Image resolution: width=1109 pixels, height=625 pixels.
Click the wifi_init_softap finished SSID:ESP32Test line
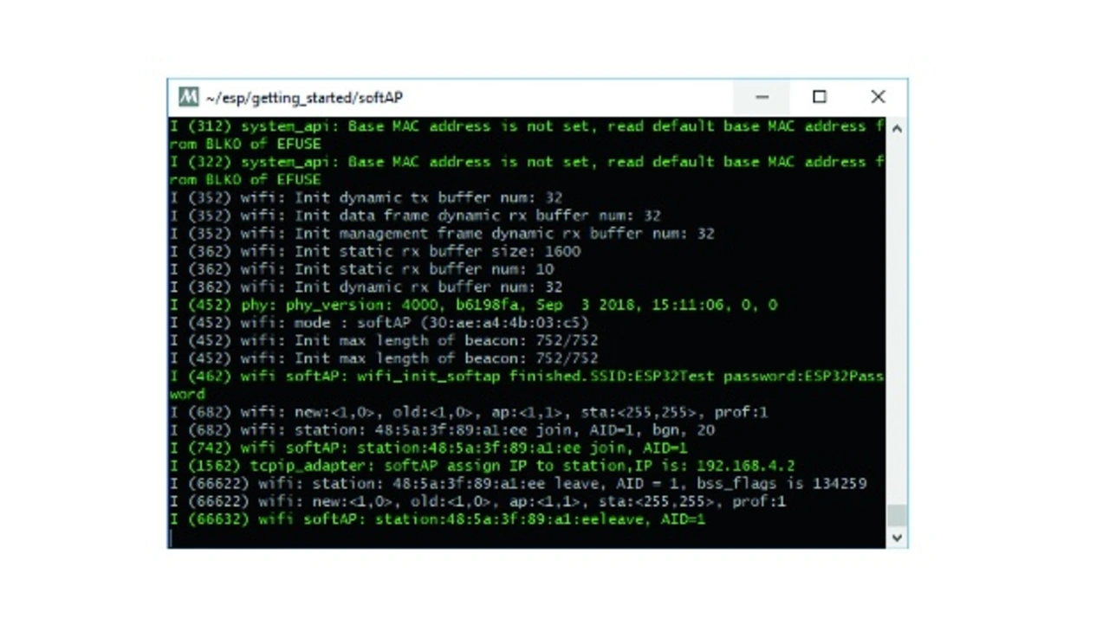(x=527, y=385)
